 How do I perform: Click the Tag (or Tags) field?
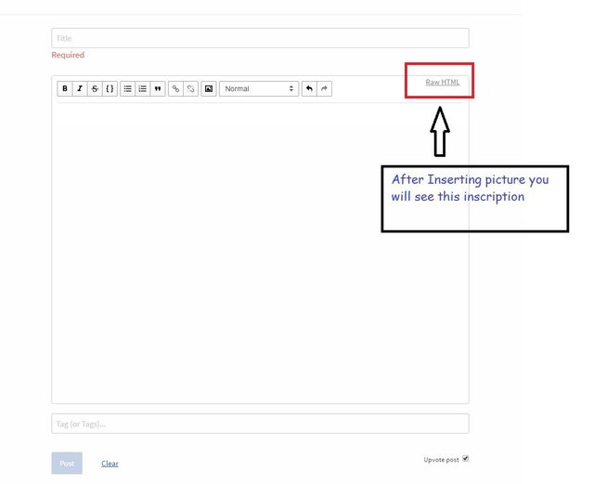[x=260, y=424]
